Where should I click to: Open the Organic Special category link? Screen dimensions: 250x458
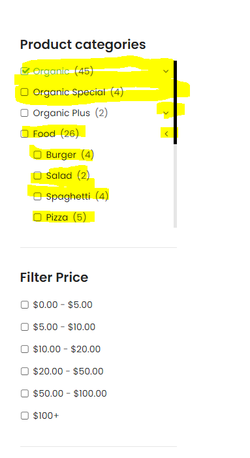pyautogui.click(x=69, y=92)
